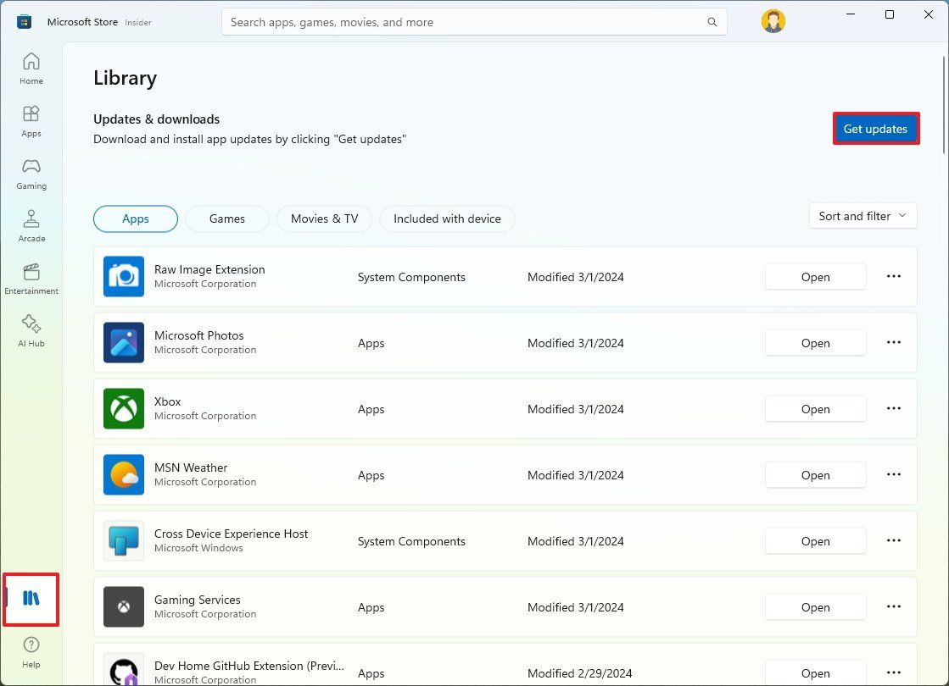Select the AI Hub in sidebar
949x686 pixels.
[31, 330]
